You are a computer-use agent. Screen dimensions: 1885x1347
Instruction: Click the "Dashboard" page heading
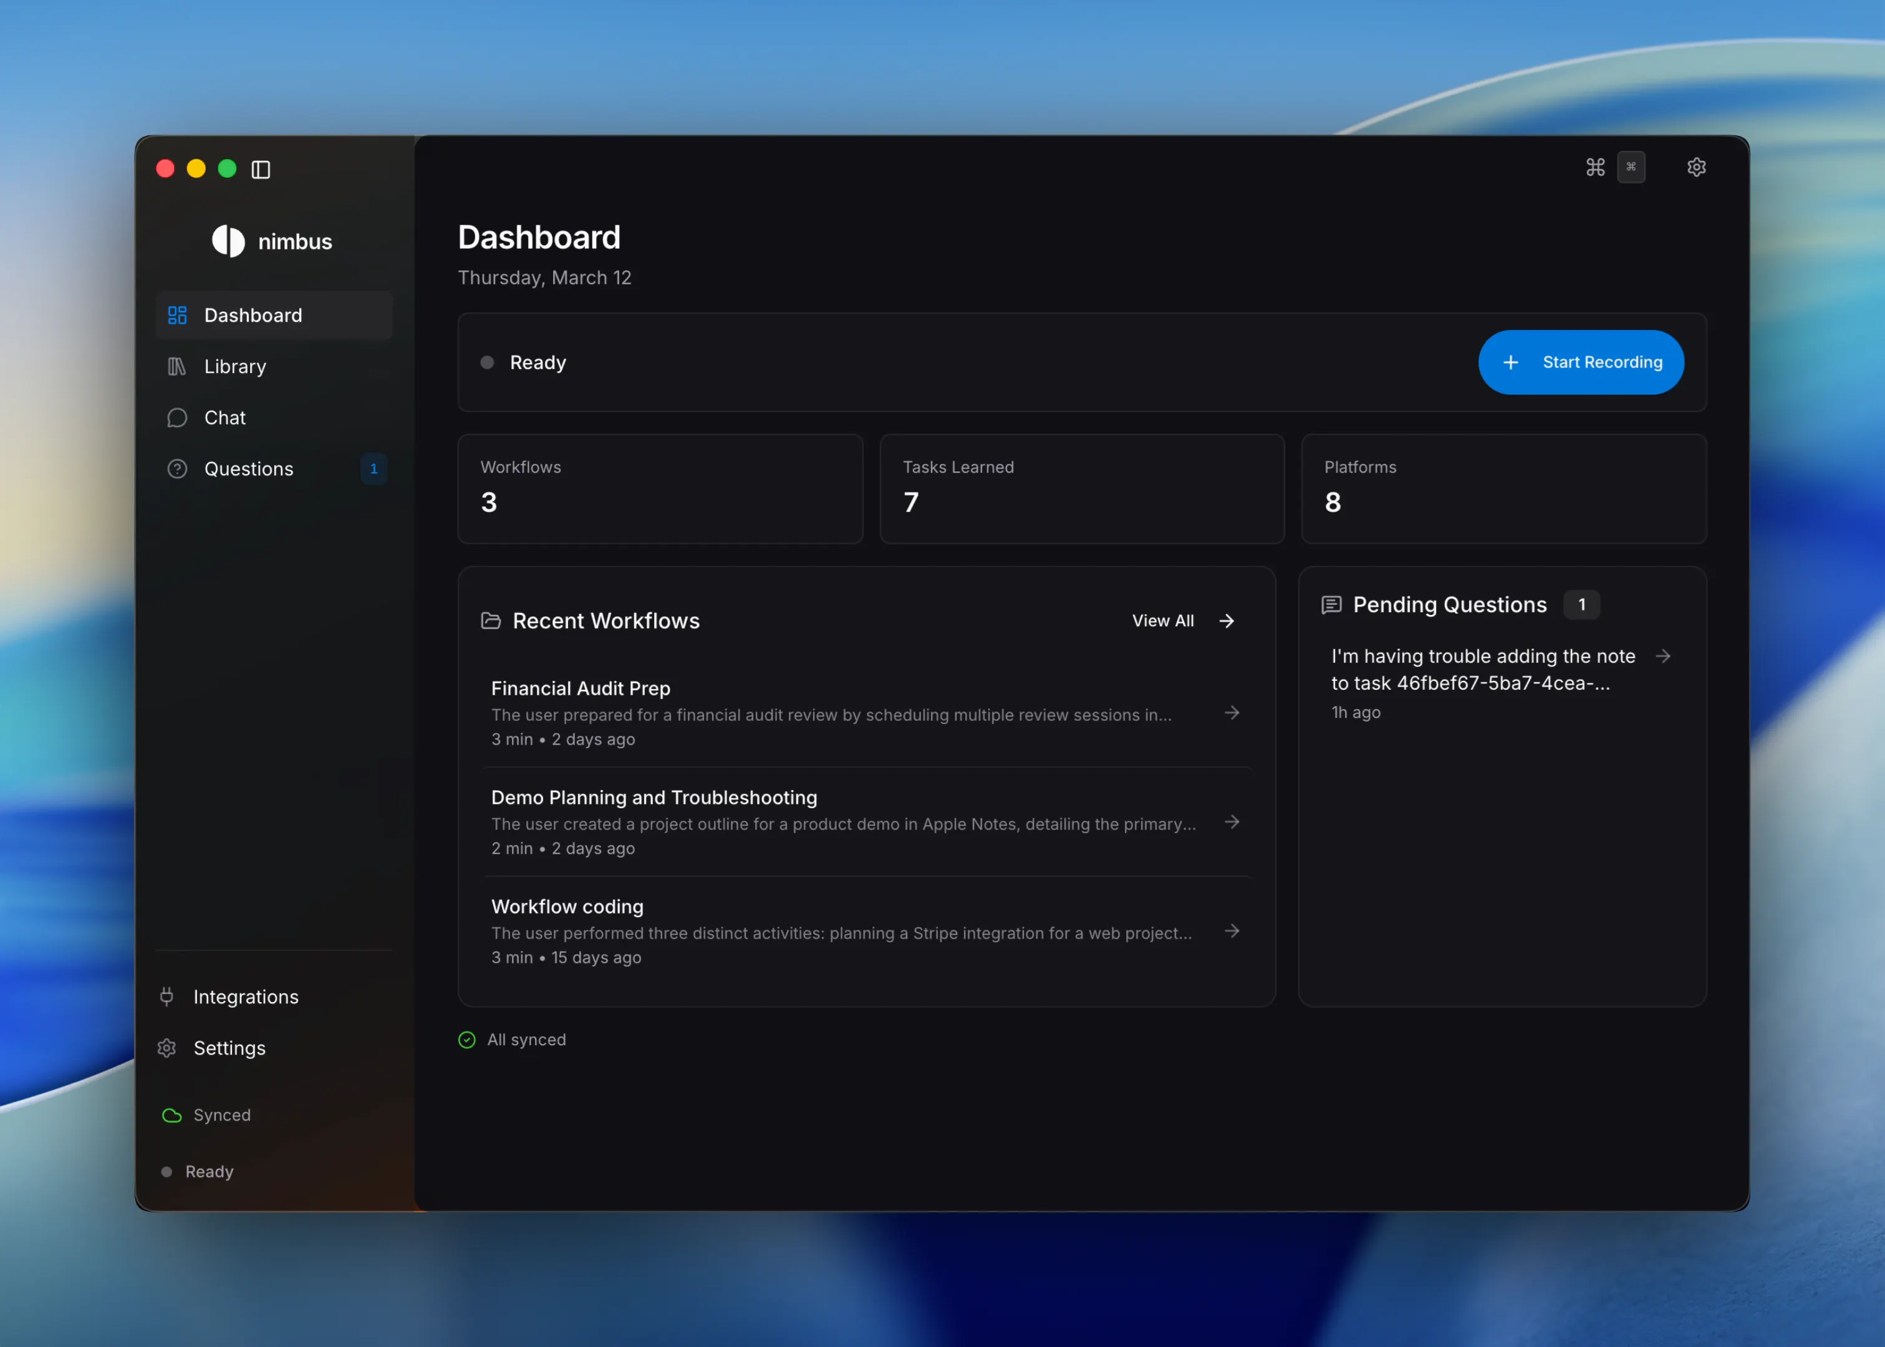539,238
